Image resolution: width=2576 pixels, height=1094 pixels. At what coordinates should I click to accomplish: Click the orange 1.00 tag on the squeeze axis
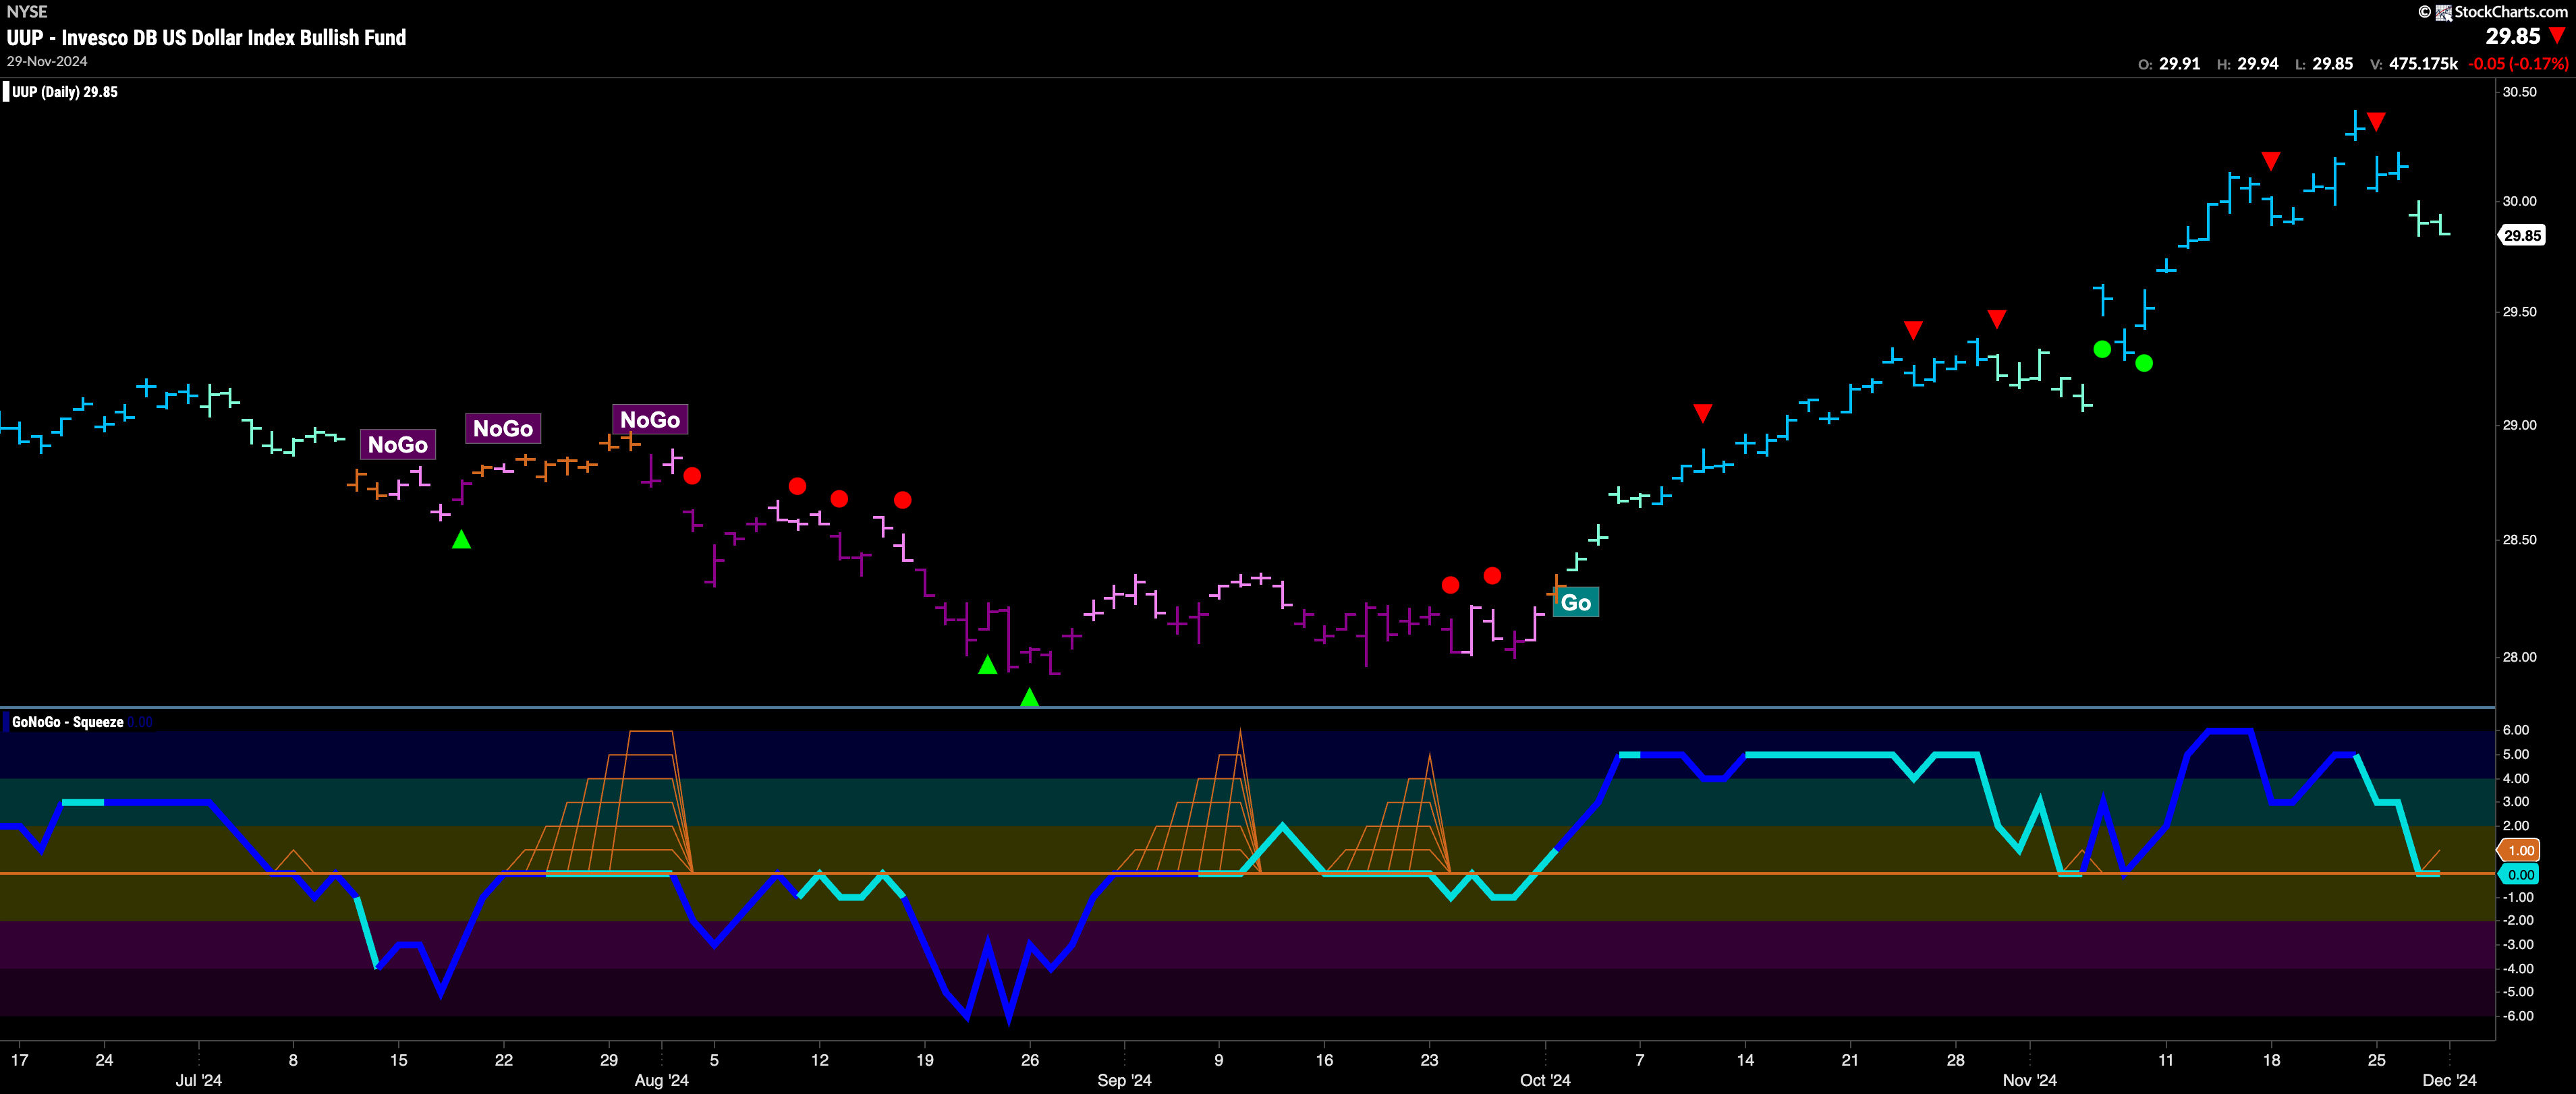pyautogui.click(x=2520, y=850)
